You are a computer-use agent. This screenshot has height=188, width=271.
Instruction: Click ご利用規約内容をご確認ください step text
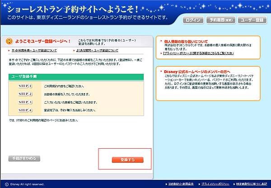point(64,86)
